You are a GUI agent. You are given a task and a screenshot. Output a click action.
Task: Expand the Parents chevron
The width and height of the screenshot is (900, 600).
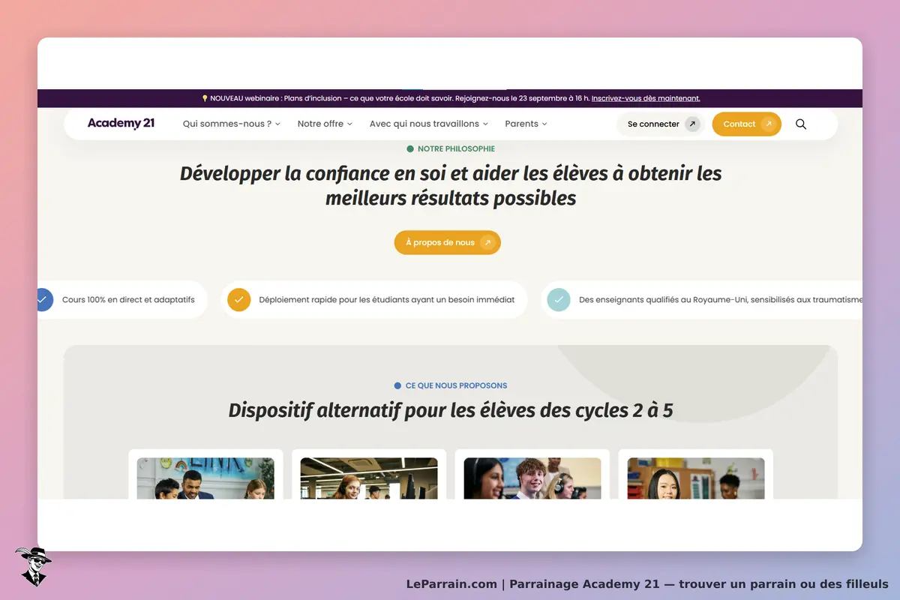(x=544, y=124)
